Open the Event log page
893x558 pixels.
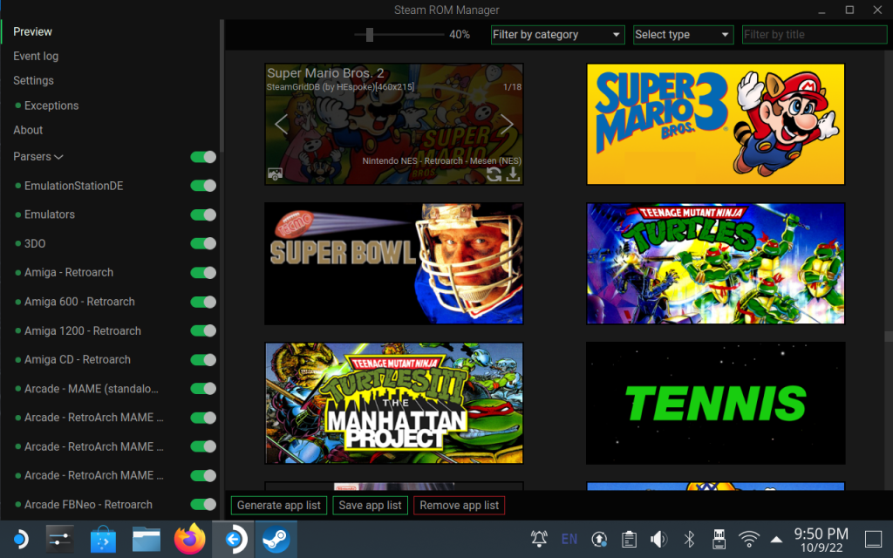(36, 56)
